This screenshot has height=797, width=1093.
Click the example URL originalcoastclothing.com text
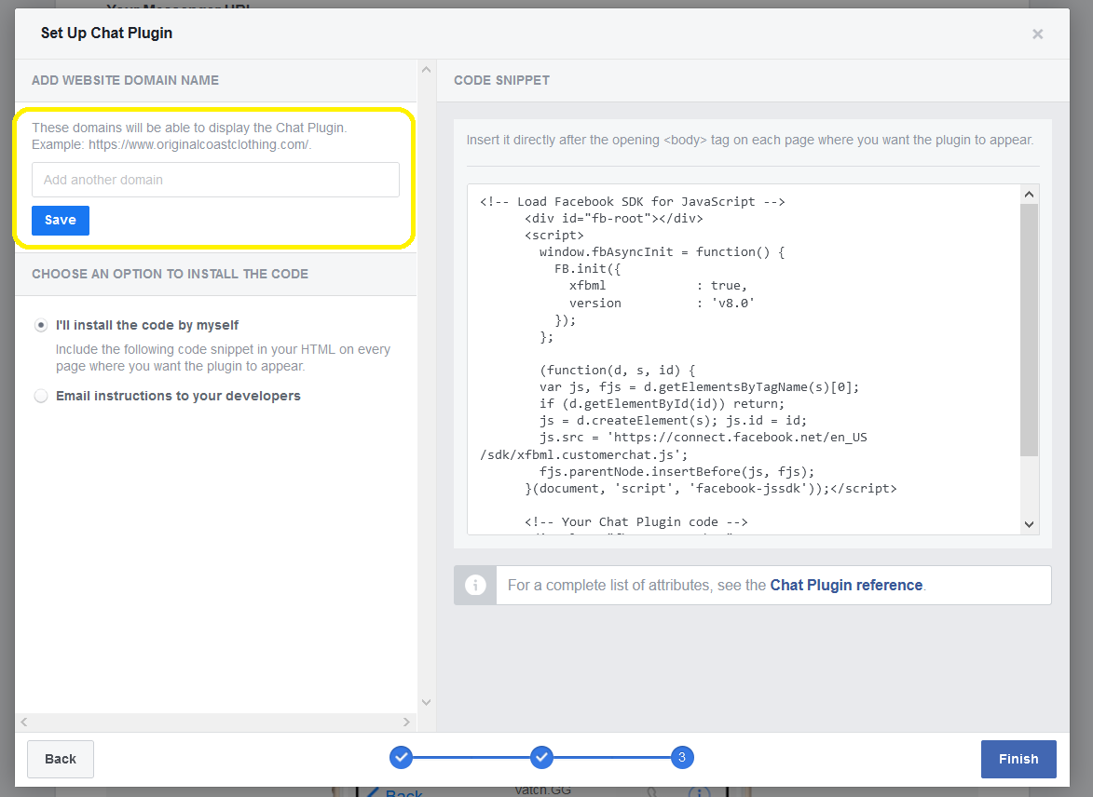point(199,145)
